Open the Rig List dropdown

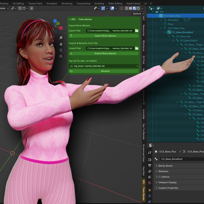pyautogui.click(x=104, y=66)
